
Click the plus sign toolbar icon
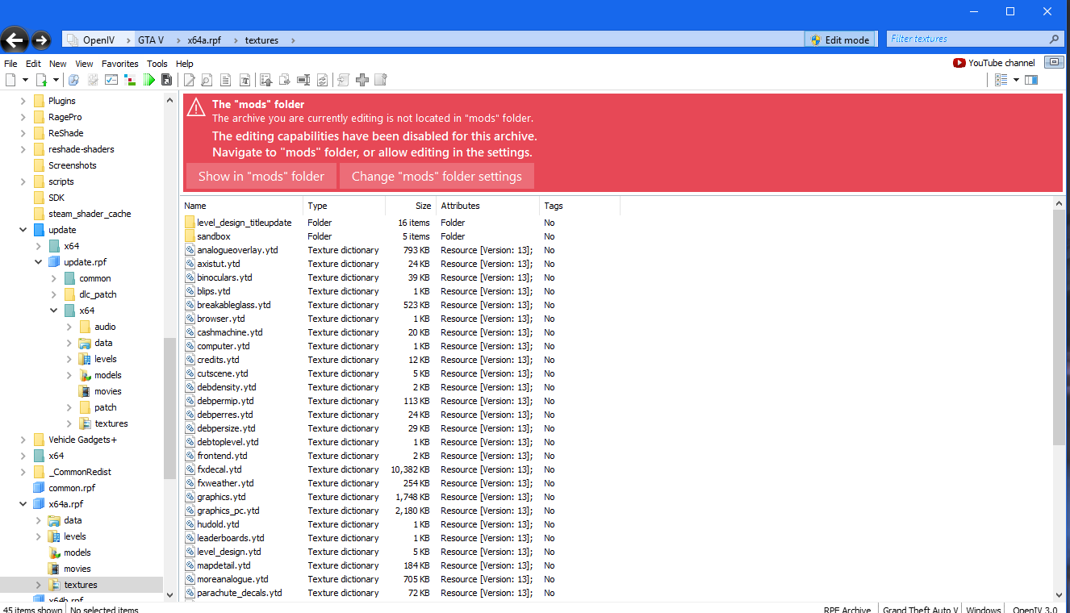[362, 80]
